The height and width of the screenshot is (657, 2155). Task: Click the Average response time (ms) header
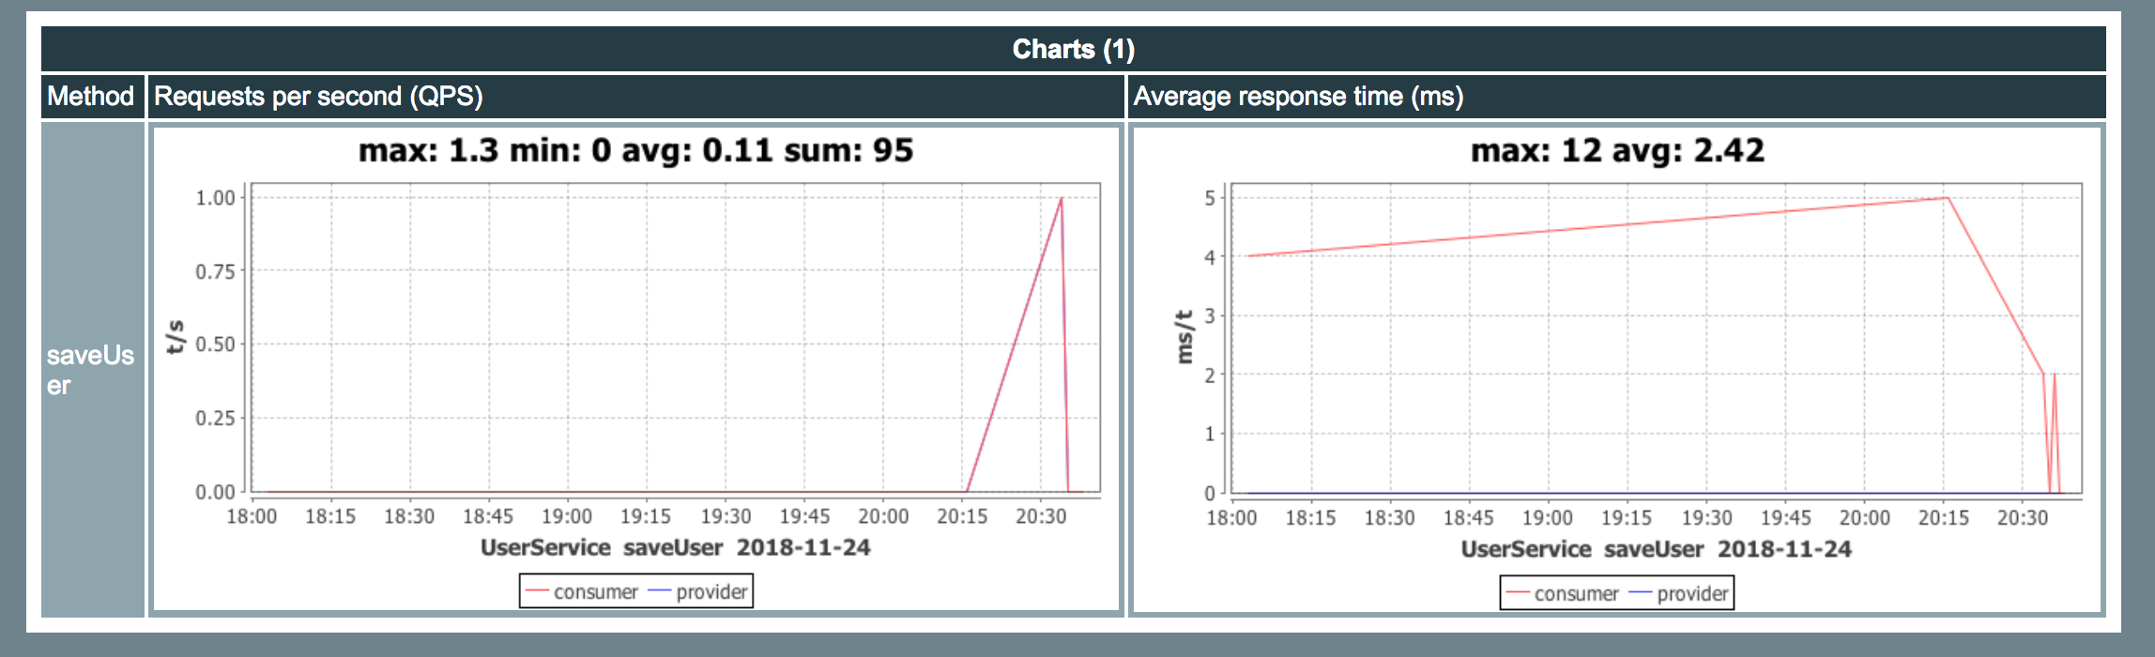tap(1298, 96)
